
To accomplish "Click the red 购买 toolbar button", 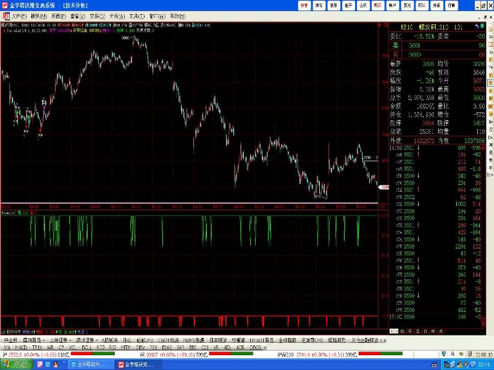I will pos(378,6).
